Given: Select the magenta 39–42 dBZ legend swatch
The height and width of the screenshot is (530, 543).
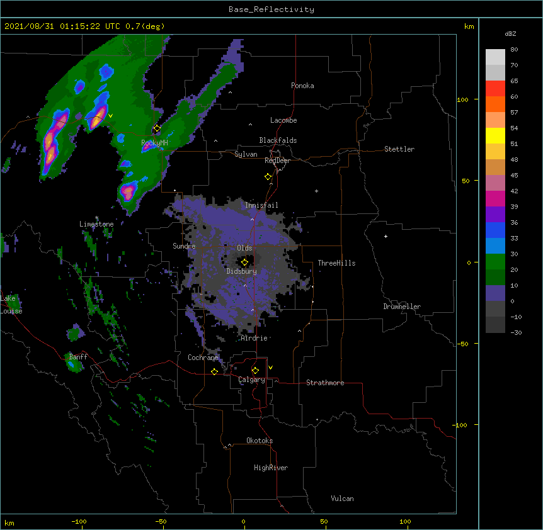Looking at the screenshot, I should point(495,198).
